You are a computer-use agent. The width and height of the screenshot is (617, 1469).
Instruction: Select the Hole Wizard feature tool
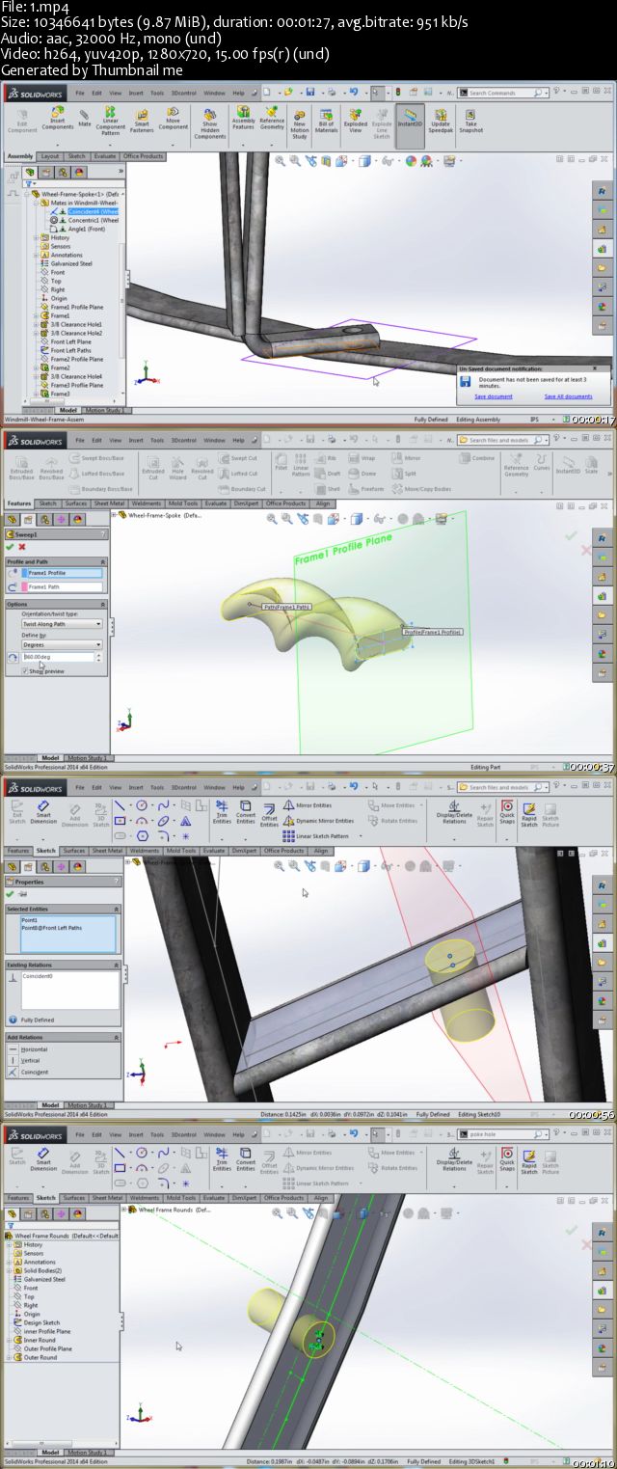coord(178,466)
